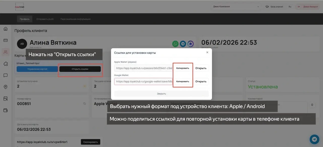323x147 pixels.
Task: Click Открыть for the Apple Wallet link
Action: point(201,68)
